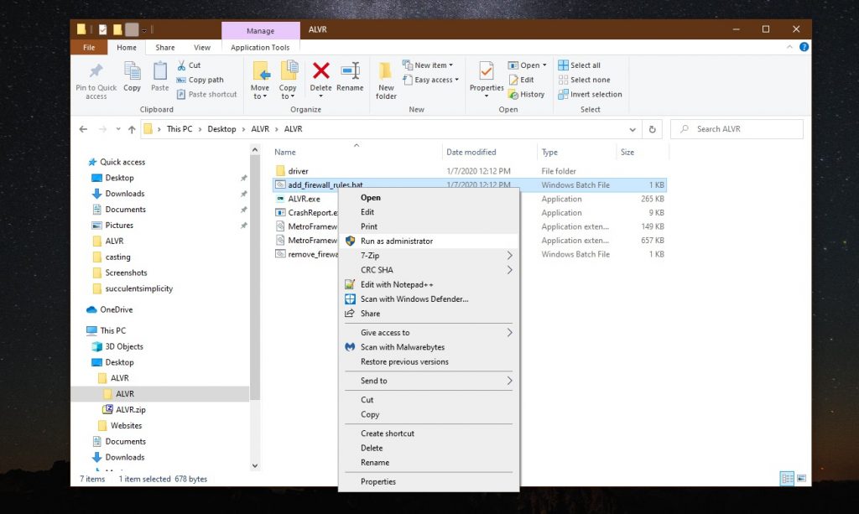The width and height of the screenshot is (859, 514).
Task: Click Edit in the ribbon Open group
Action: tap(521, 80)
